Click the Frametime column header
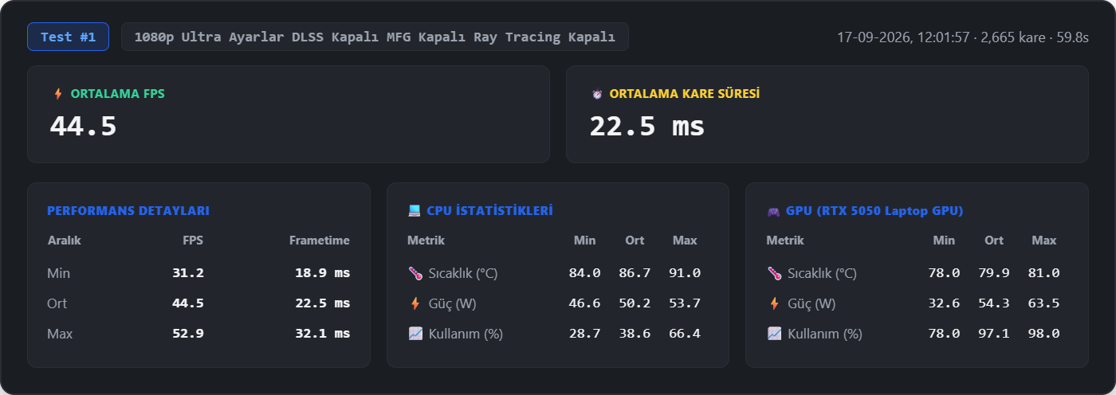Image resolution: width=1116 pixels, height=395 pixels. click(320, 241)
